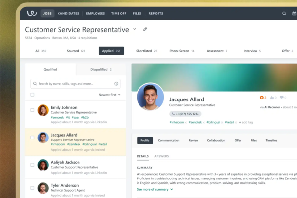Click the Workable logo icon
The width and height of the screenshot is (297, 198).
32,13
